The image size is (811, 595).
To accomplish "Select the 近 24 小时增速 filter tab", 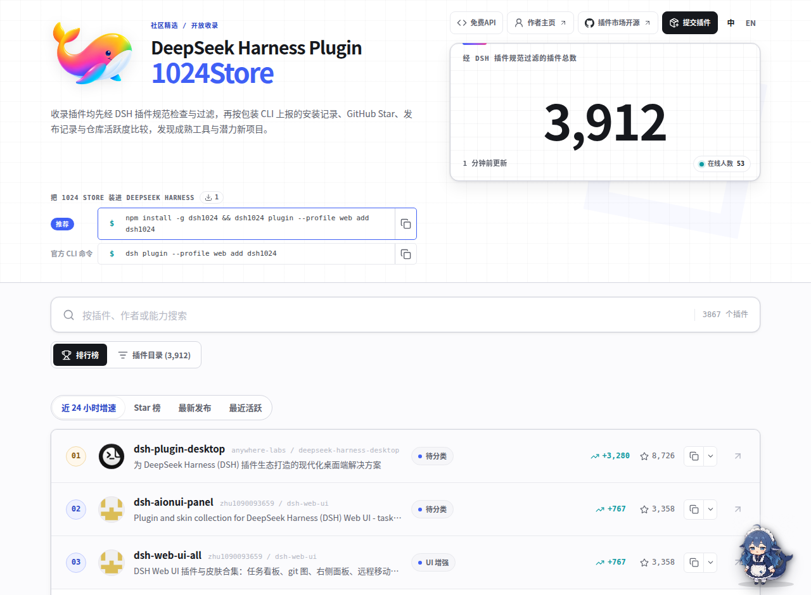I will pos(89,408).
